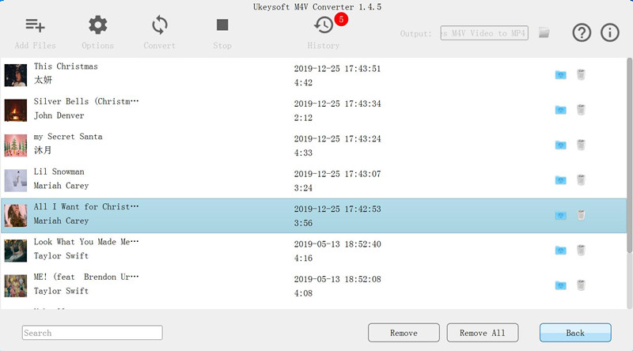Image resolution: width=633 pixels, height=351 pixels.
Task: Select the This Christmas title text
Action: 66,66
